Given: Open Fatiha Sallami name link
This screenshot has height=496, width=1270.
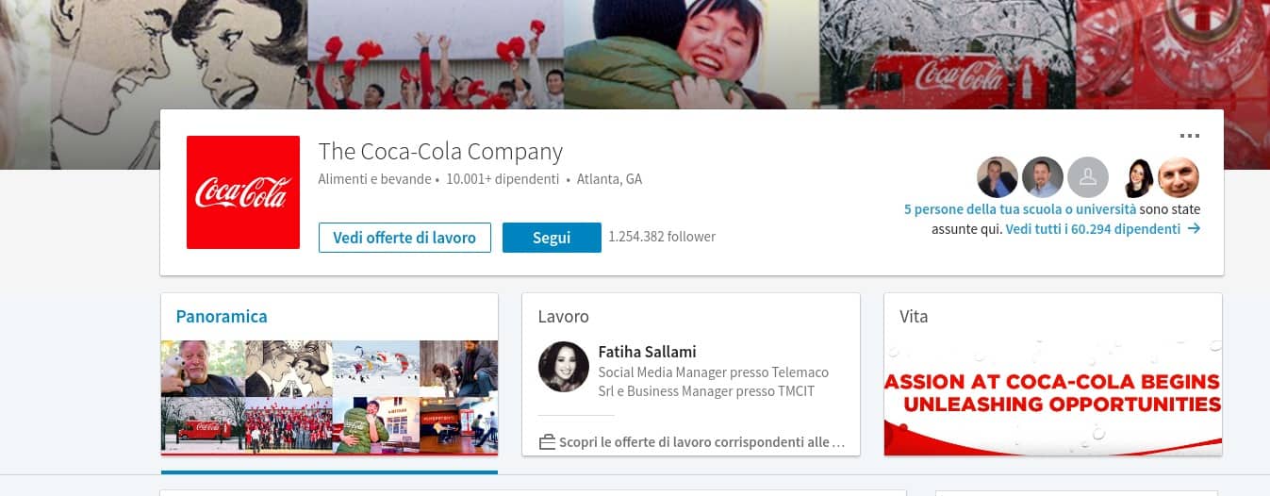Looking at the screenshot, I should point(647,352).
